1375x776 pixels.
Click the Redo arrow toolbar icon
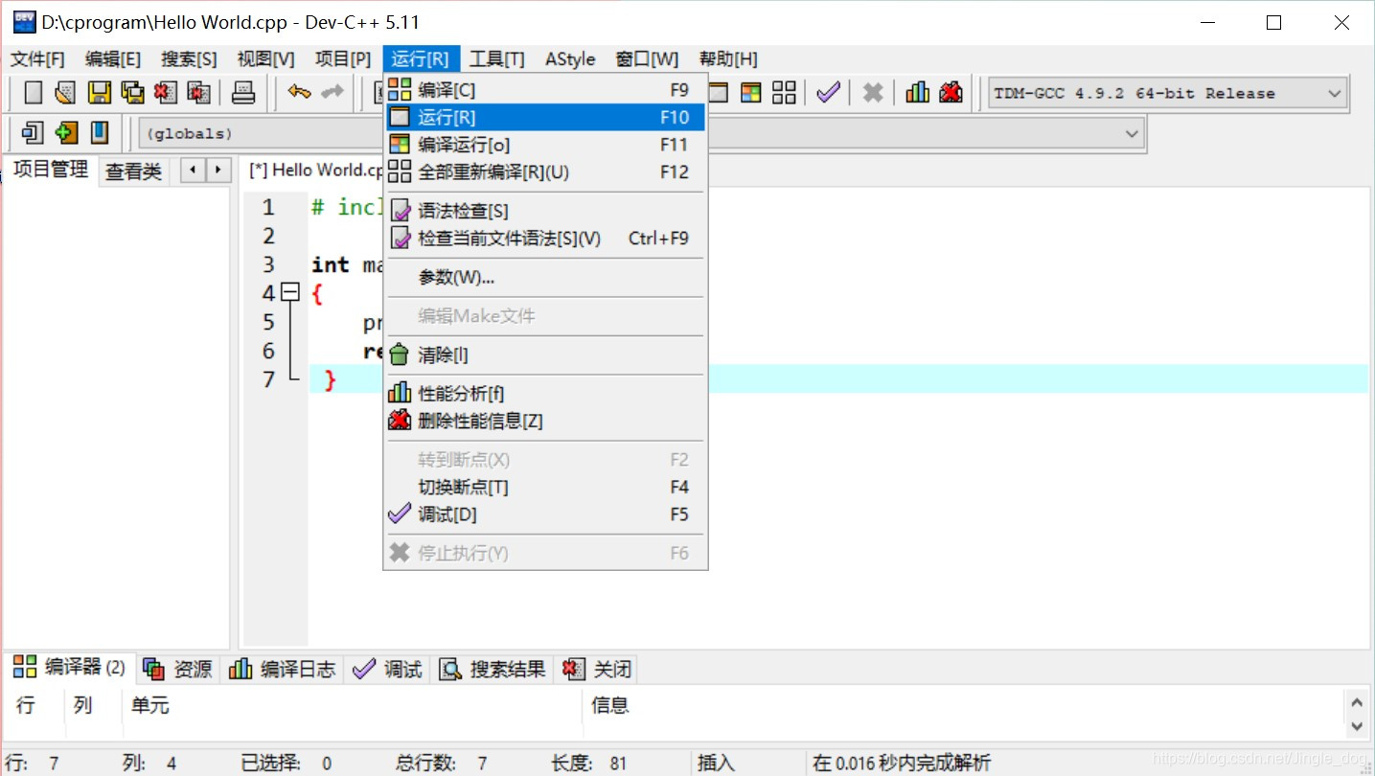click(x=332, y=92)
